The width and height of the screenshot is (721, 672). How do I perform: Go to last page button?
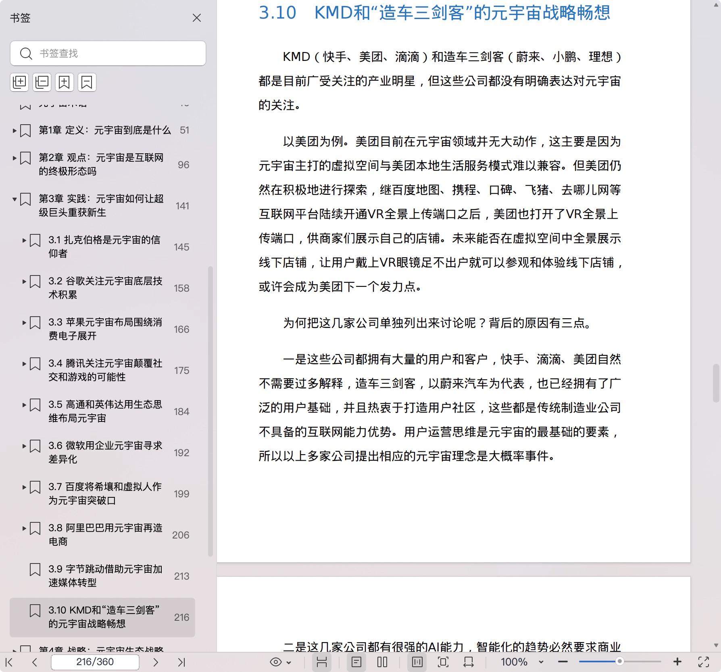coord(181,662)
